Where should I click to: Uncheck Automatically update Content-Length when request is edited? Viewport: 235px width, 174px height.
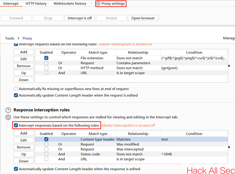pyautogui.click(x=16, y=95)
